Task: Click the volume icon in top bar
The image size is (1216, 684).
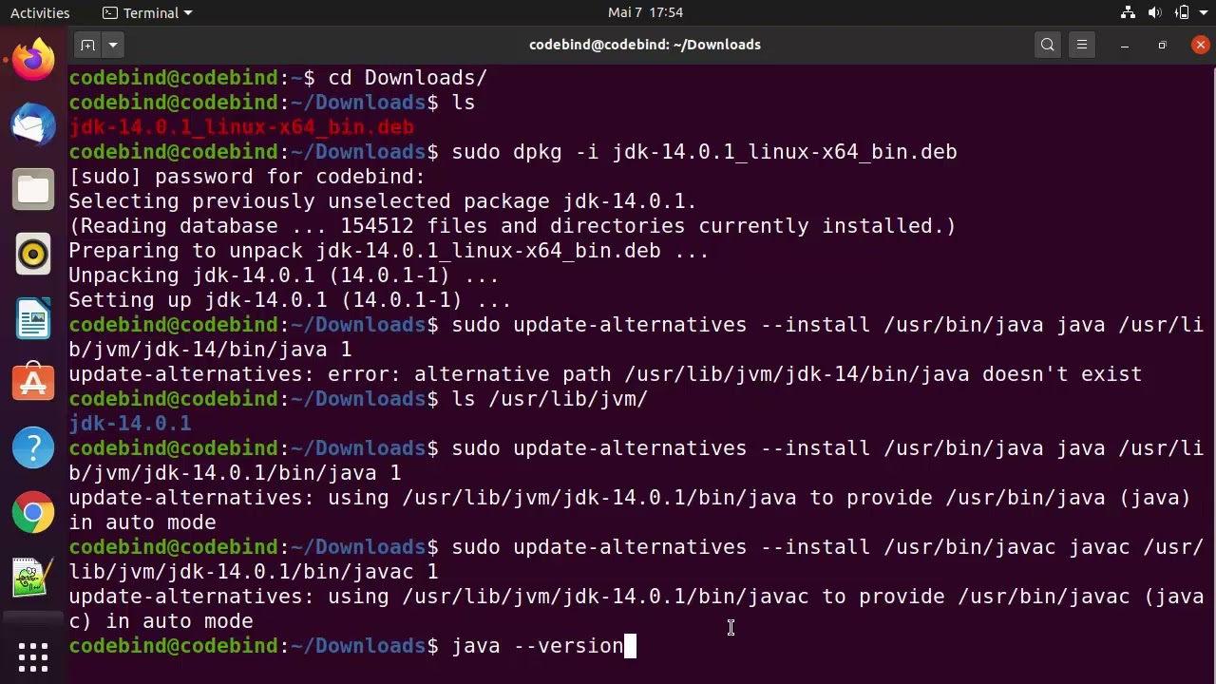Action: (x=1155, y=12)
